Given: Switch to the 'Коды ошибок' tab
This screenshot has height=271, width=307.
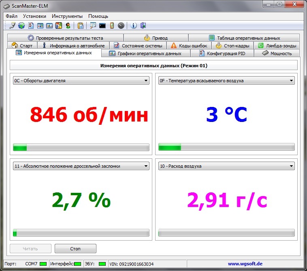Looking at the screenshot, I should pos(189,46).
